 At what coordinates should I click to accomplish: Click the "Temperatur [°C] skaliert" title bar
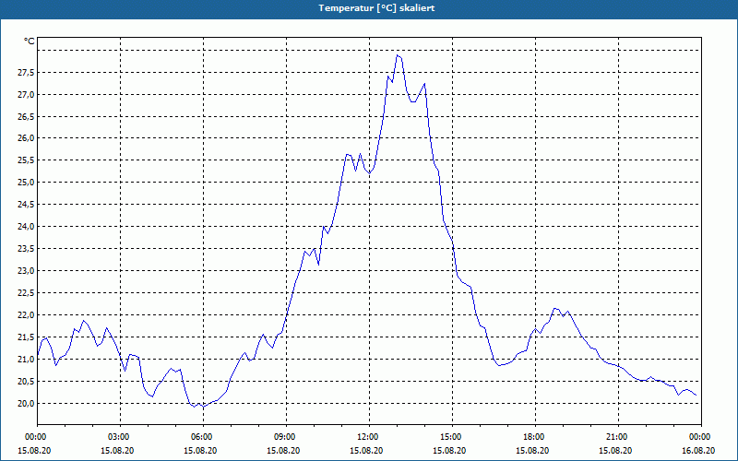[369, 8]
